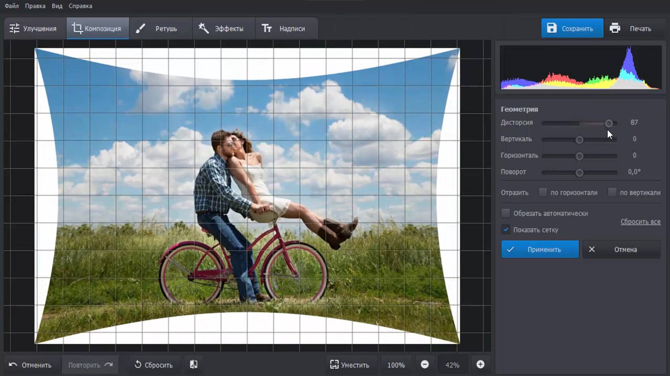Toggle Обрезать автоматически checkbox
The width and height of the screenshot is (670, 376).
pos(506,213)
